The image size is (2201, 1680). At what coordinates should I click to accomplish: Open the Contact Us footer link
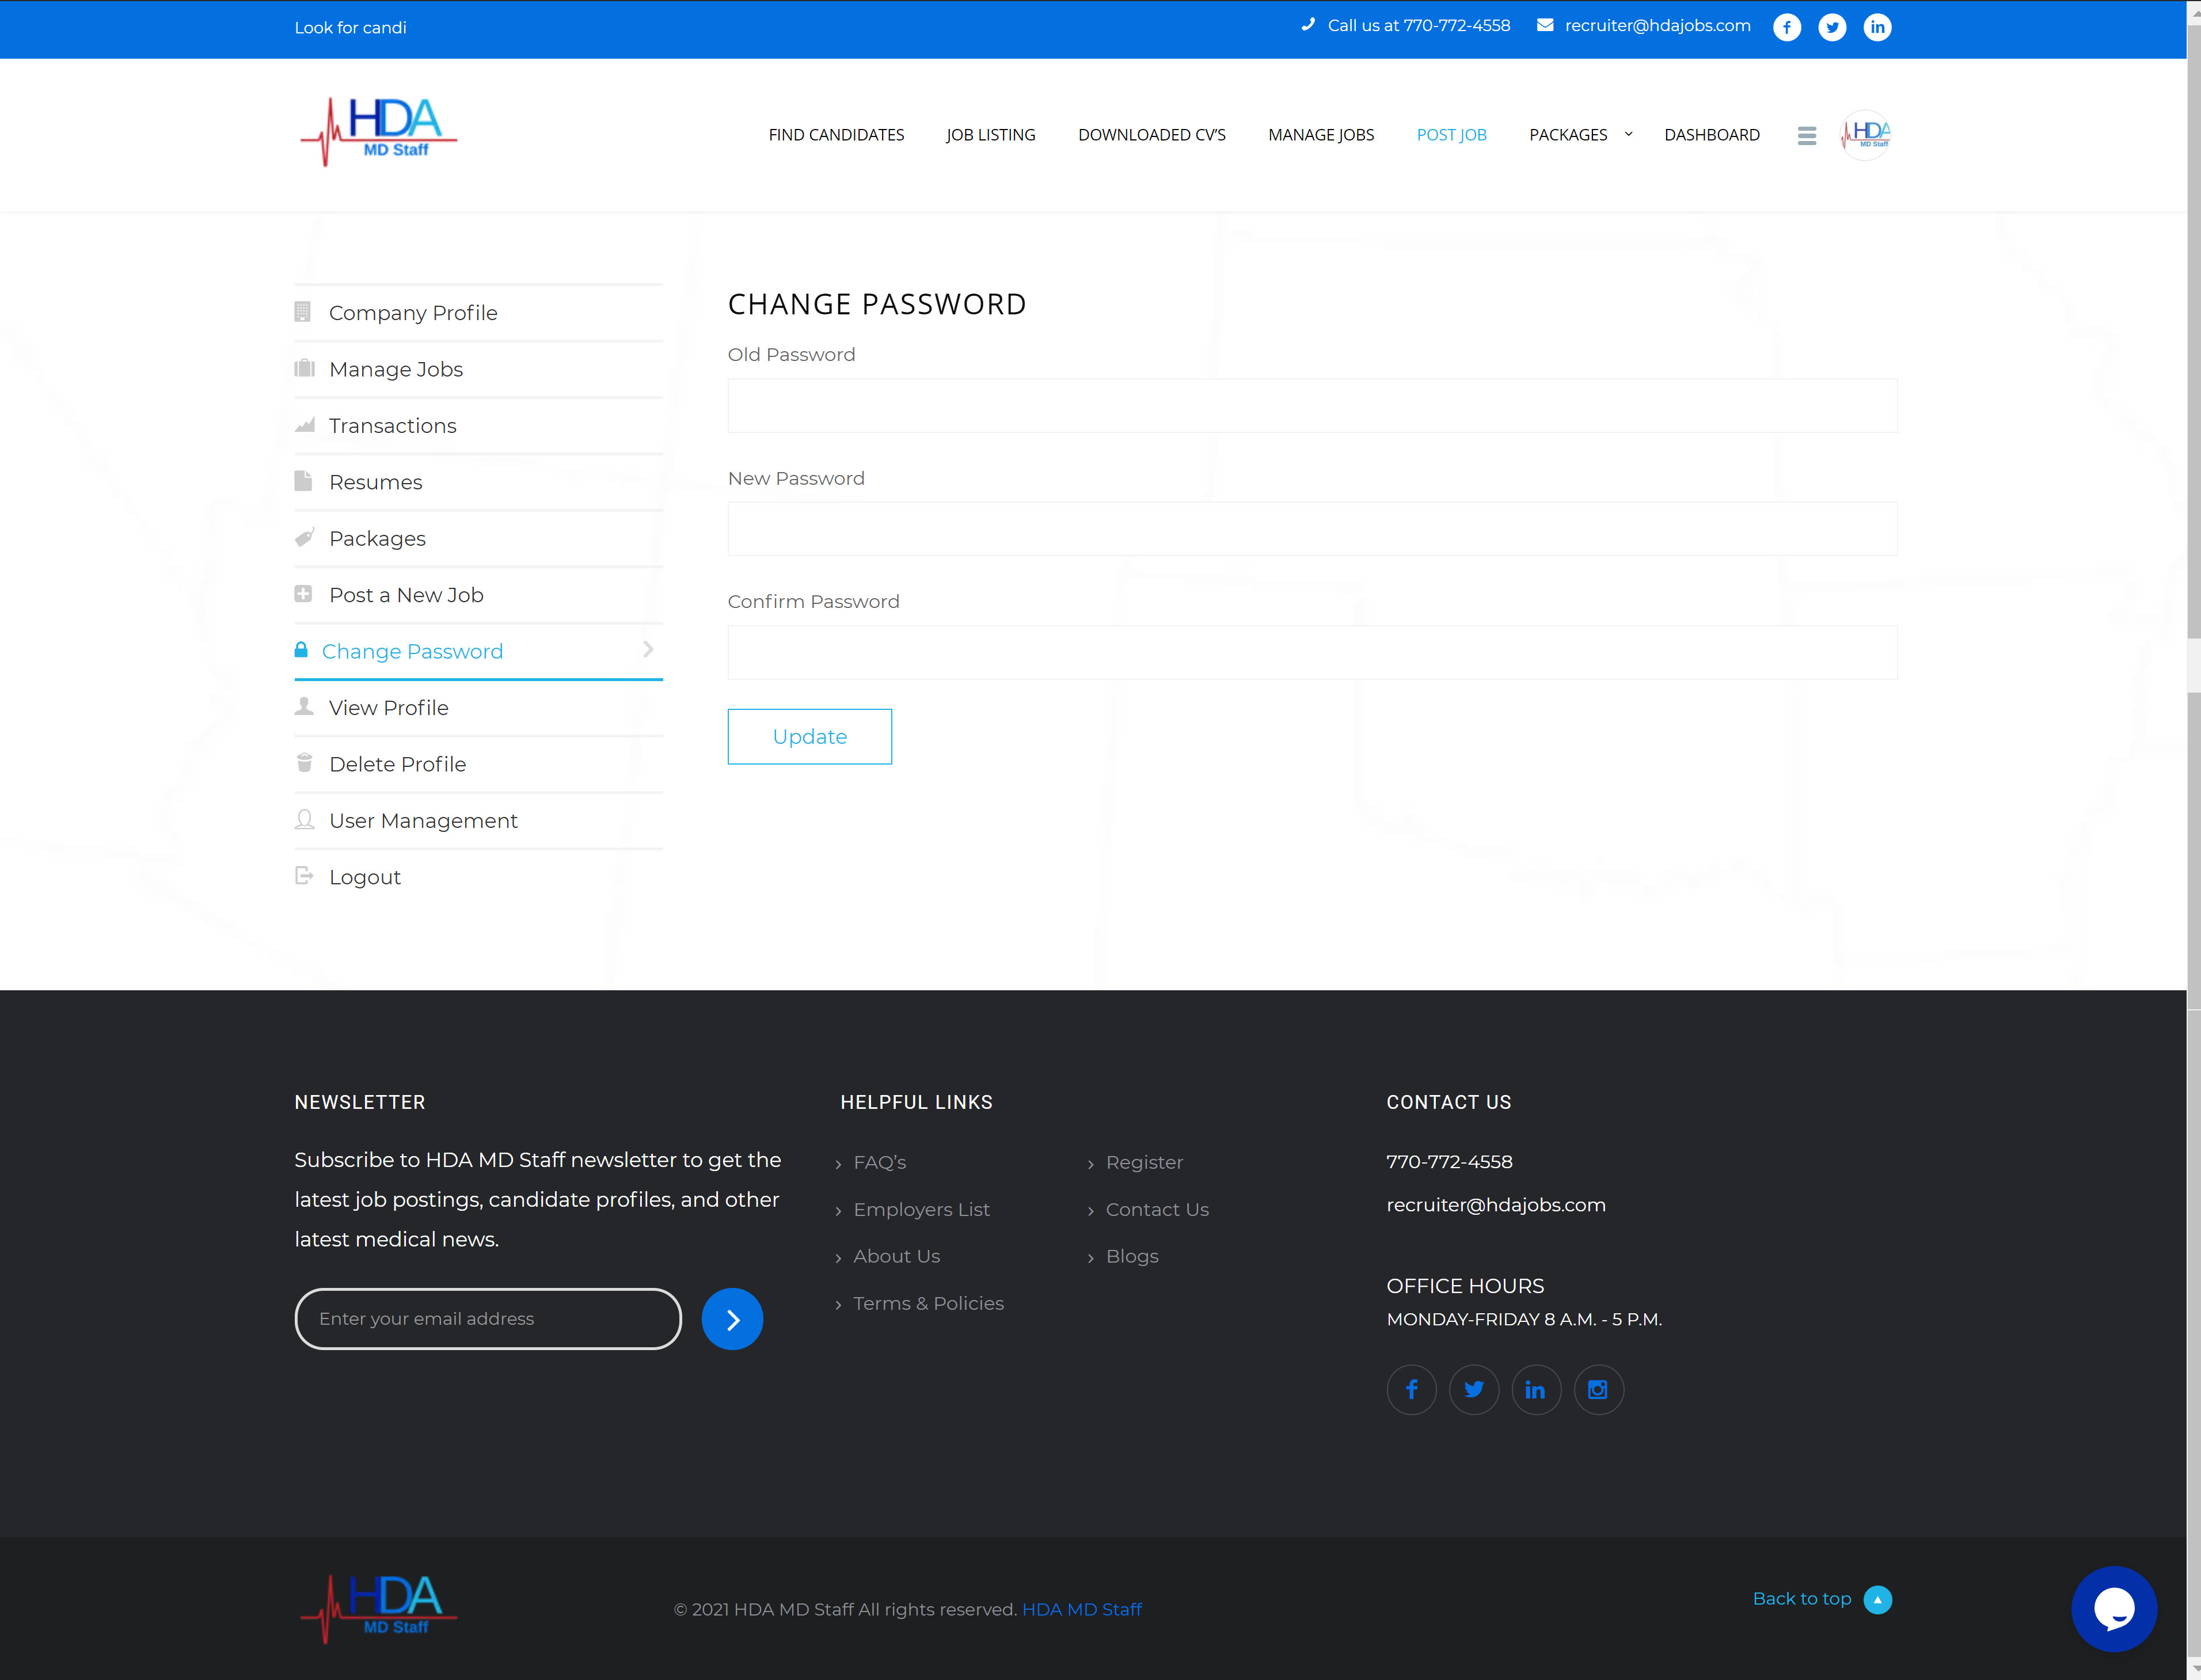(x=1157, y=1209)
